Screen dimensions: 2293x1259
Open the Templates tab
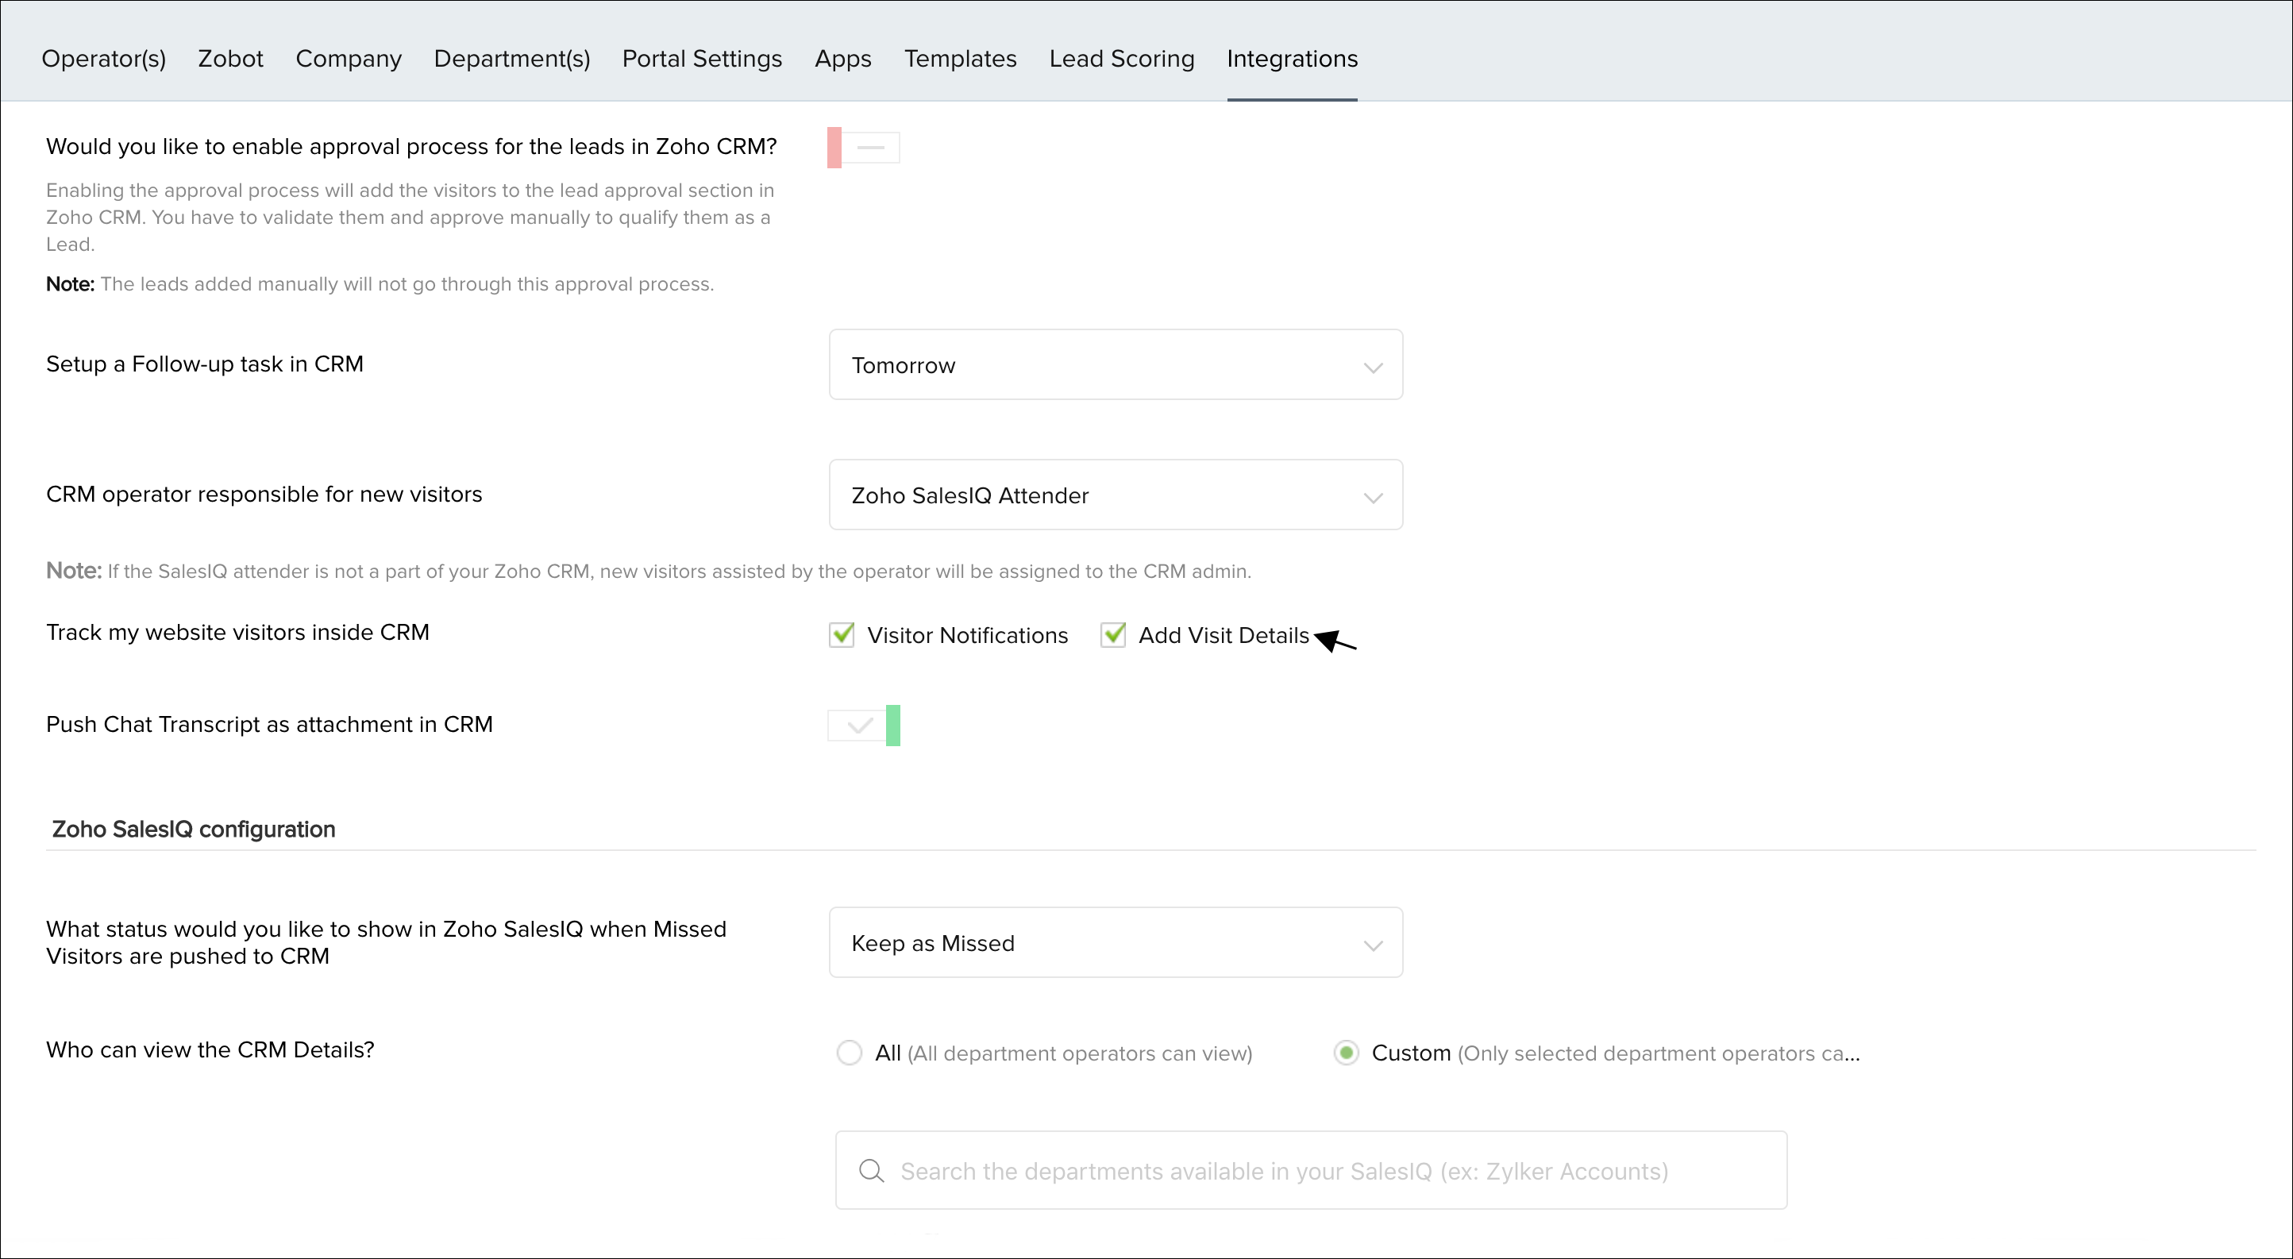tap(960, 59)
